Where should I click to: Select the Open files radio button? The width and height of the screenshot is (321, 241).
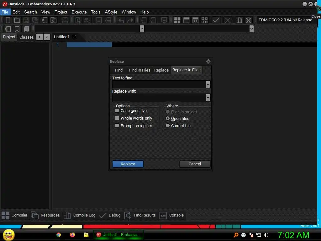click(x=168, y=118)
